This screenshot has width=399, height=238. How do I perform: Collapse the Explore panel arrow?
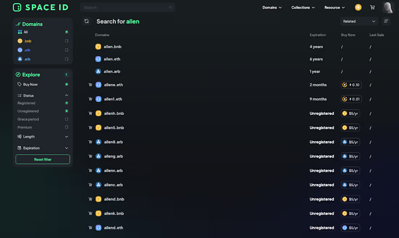(x=66, y=74)
